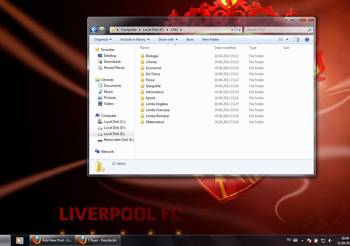The image size is (350, 246).
Task: Click the search magnifier icon
Action: coord(310,30)
